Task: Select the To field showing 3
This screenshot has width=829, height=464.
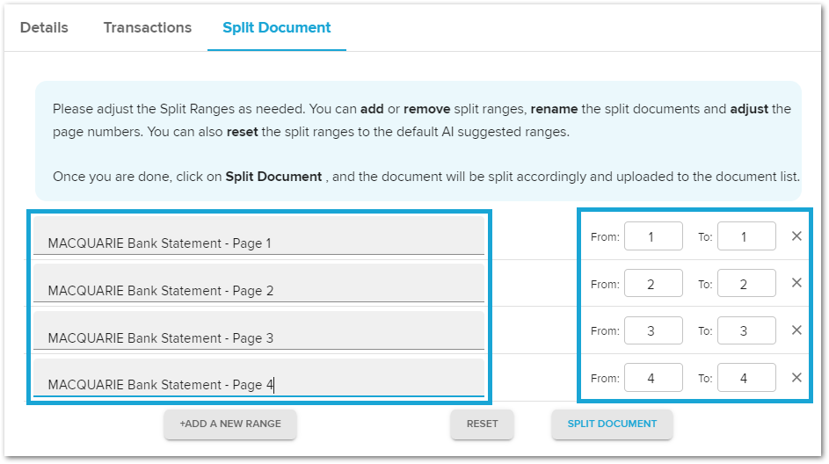Action: (x=746, y=330)
